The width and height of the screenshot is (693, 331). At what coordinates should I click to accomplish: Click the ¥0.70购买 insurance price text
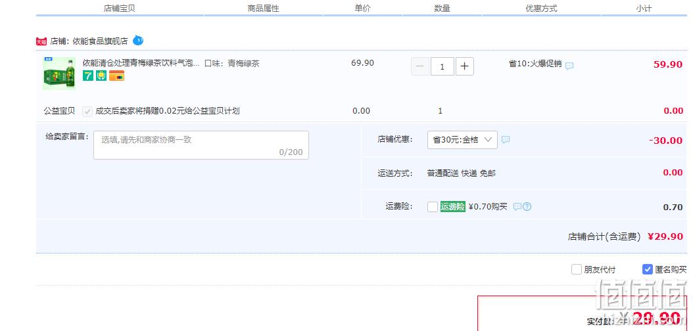tap(488, 206)
